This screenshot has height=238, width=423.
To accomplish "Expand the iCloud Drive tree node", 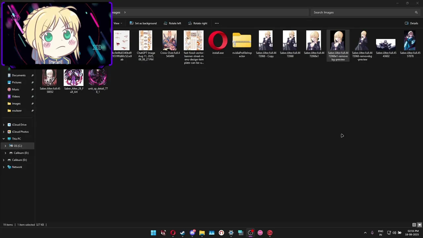I will pos(4,125).
